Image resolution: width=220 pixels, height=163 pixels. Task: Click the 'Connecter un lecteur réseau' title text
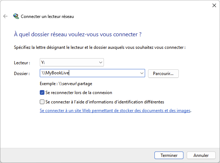tap(47, 17)
